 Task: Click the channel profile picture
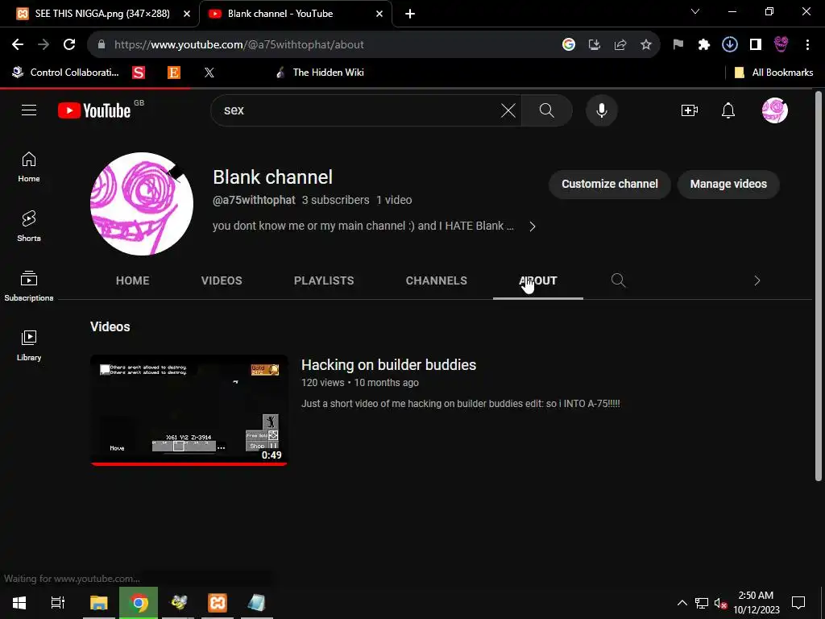(142, 204)
